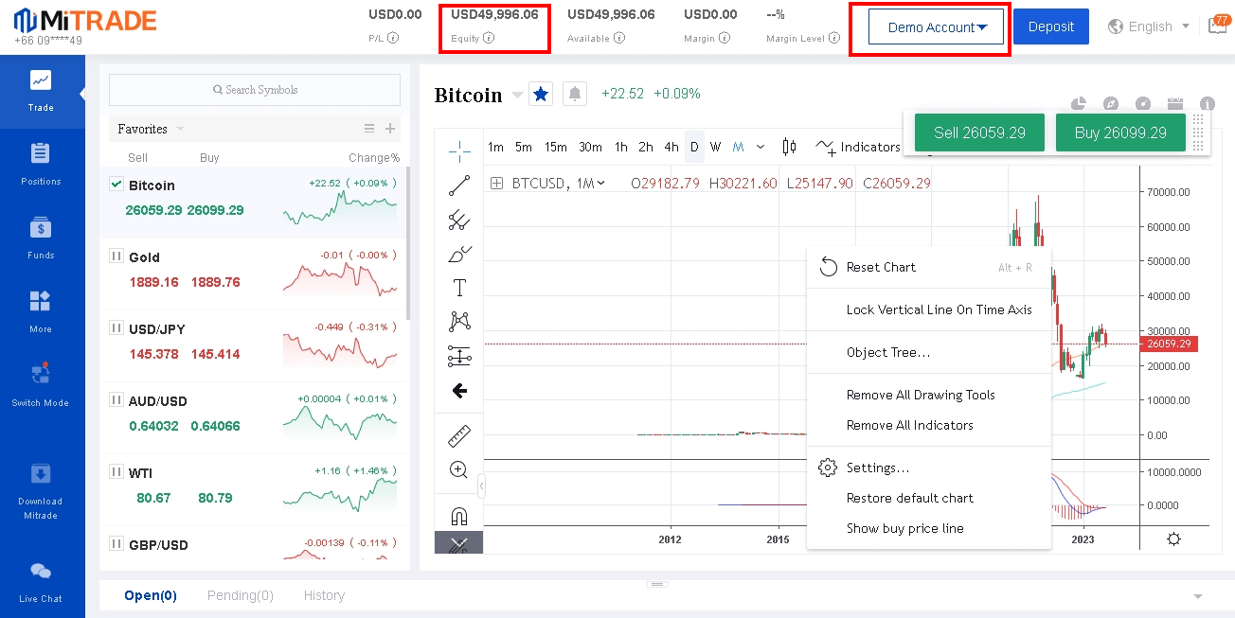Select the trend line drawing tool
This screenshot has height=618, width=1235.
[x=459, y=185]
